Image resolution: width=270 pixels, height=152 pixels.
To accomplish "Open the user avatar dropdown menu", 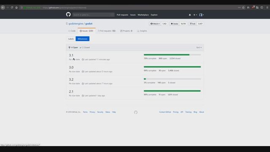I will (x=202, y=15).
